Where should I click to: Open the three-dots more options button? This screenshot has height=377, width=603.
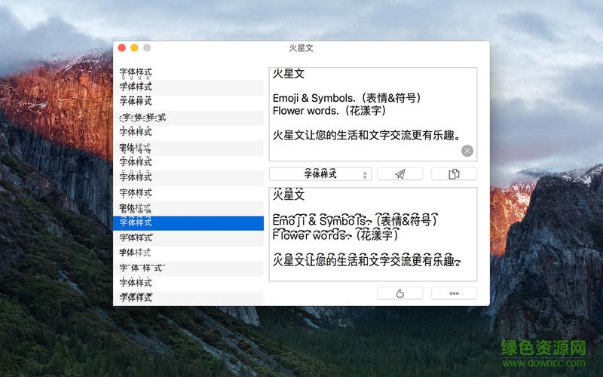click(x=454, y=293)
